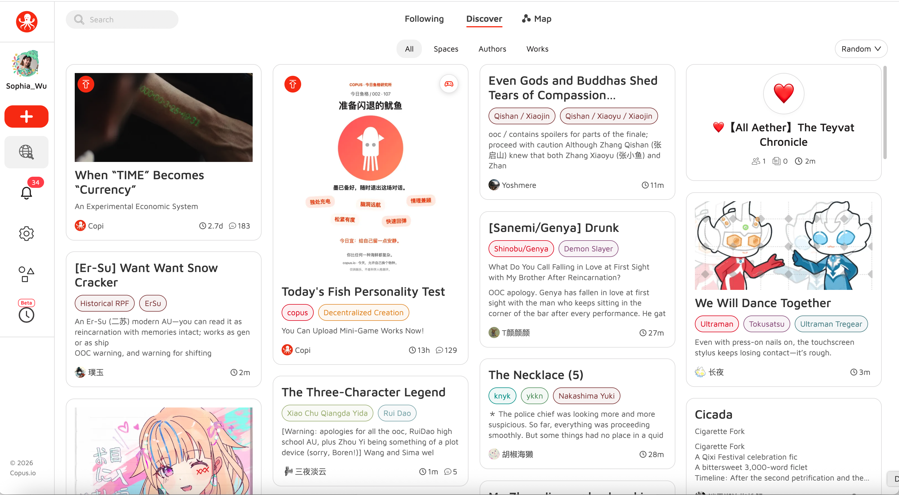Image resolution: width=899 pixels, height=495 pixels.
Task: Open the shapes categories sidebar icon
Action: [26, 274]
